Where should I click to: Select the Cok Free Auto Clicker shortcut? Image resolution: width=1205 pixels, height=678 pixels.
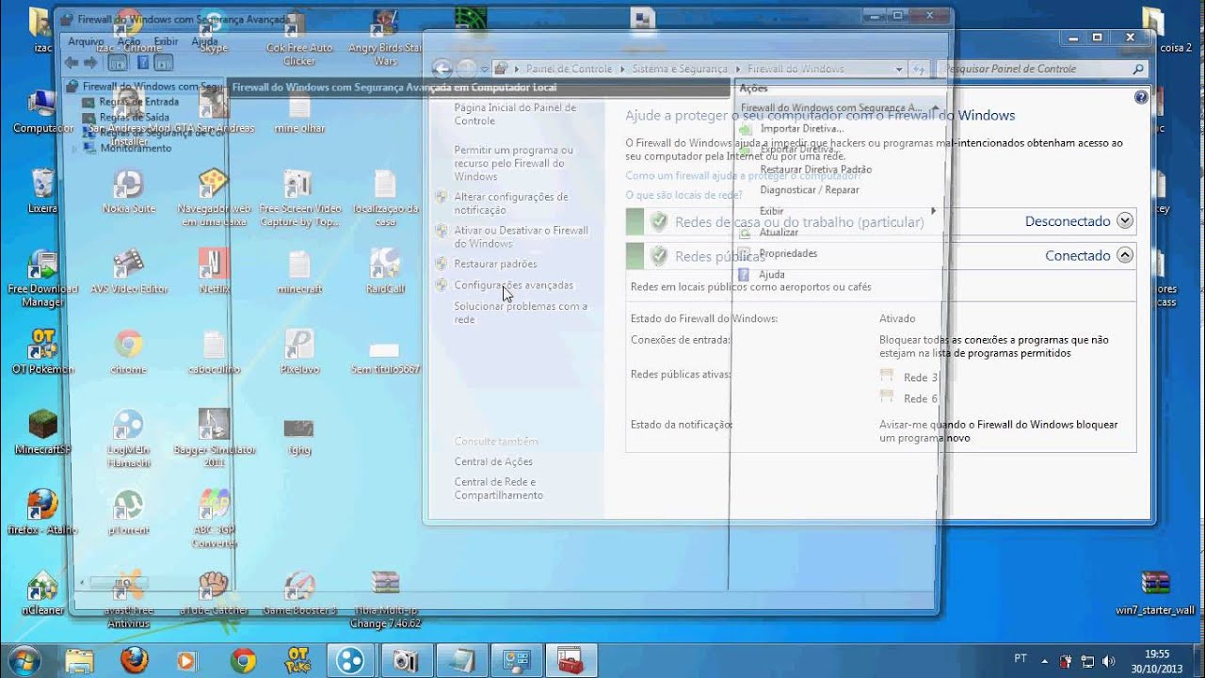tap(299, 38)
